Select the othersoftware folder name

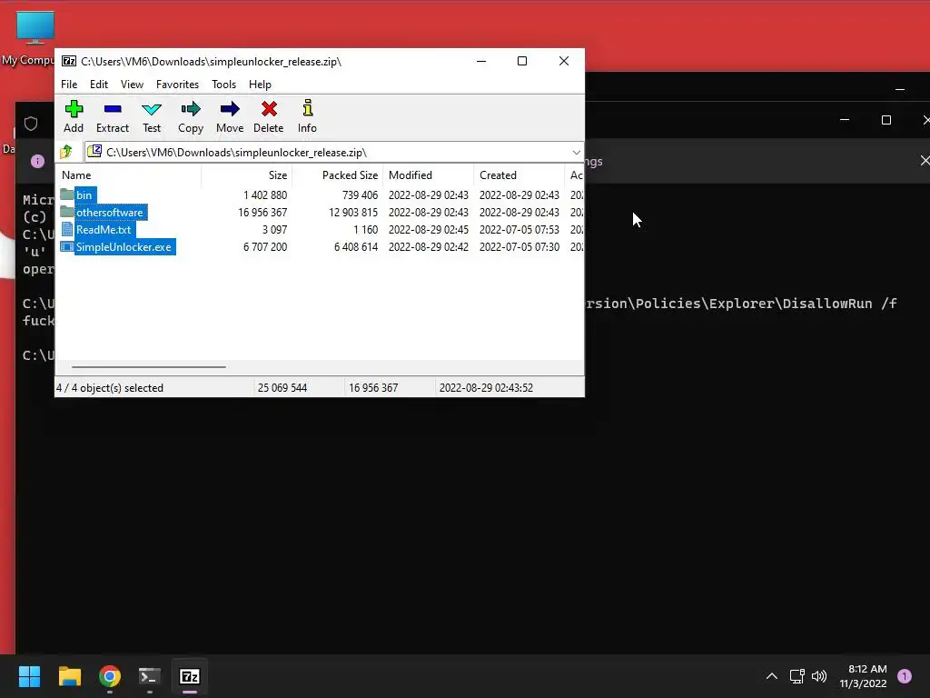110,213
